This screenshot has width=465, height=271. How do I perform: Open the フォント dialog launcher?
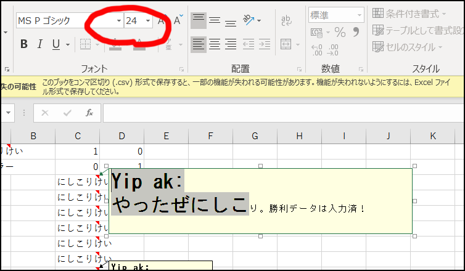[181, 70]
